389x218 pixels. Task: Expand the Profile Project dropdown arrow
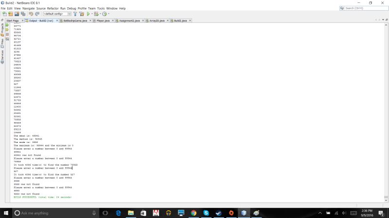pos(108,14)
